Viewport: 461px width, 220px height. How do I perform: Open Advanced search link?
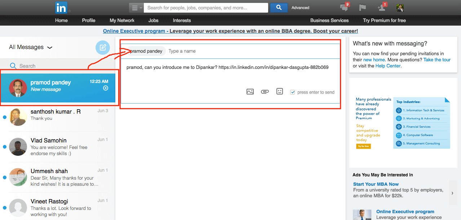pyautogui.click(x=300, y=8)
